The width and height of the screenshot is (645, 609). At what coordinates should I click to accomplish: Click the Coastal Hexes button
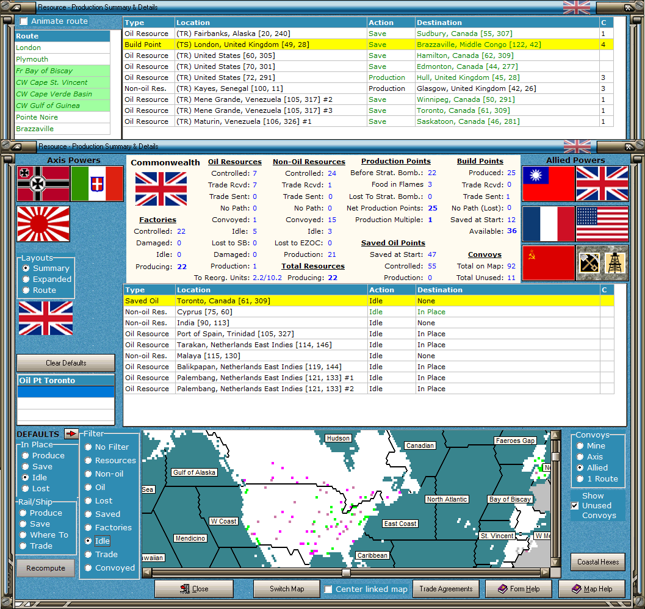597,562
